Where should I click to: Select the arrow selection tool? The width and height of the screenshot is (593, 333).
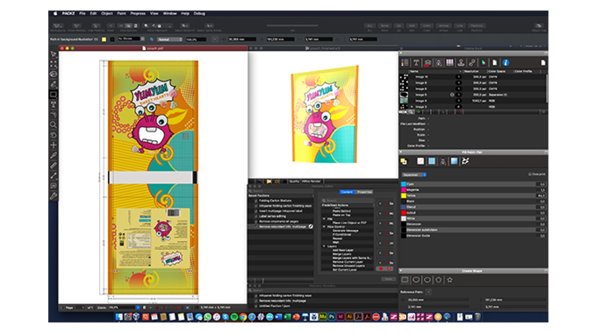point(54,55)
